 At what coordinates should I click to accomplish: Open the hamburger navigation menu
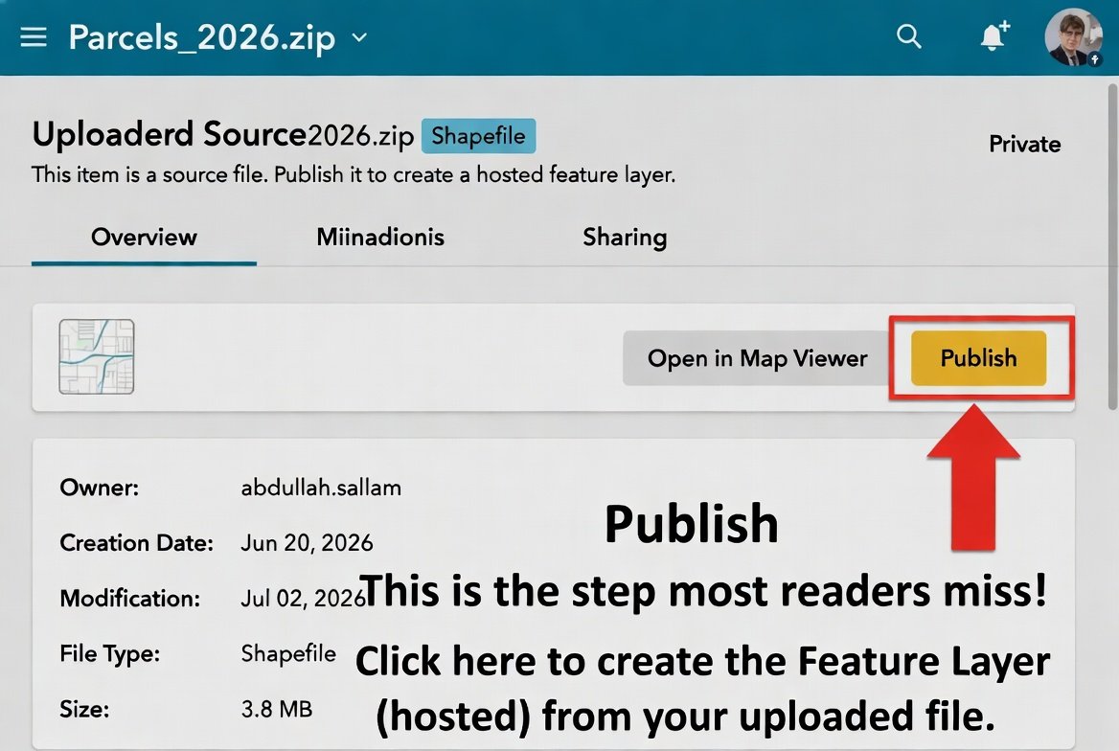coord(34,37)
